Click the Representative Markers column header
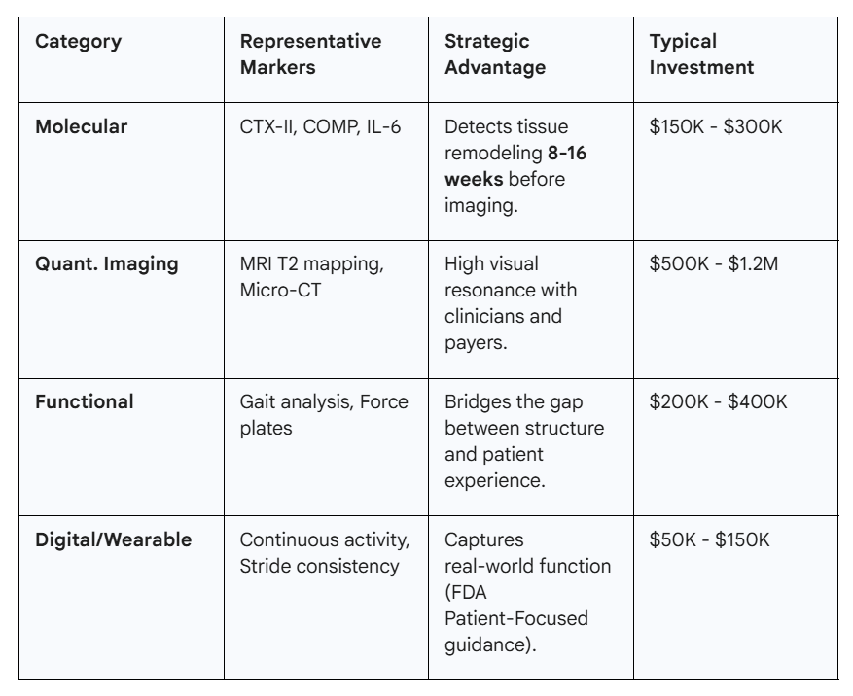This screenshot has height=696, width=853. [x=310, y=54]
